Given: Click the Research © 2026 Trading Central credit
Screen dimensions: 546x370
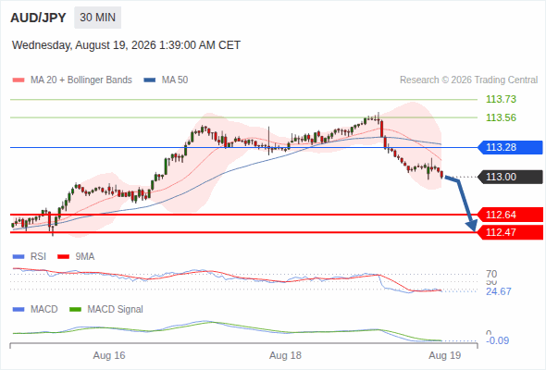Looking at the screenshot, I should coord(468,80).
